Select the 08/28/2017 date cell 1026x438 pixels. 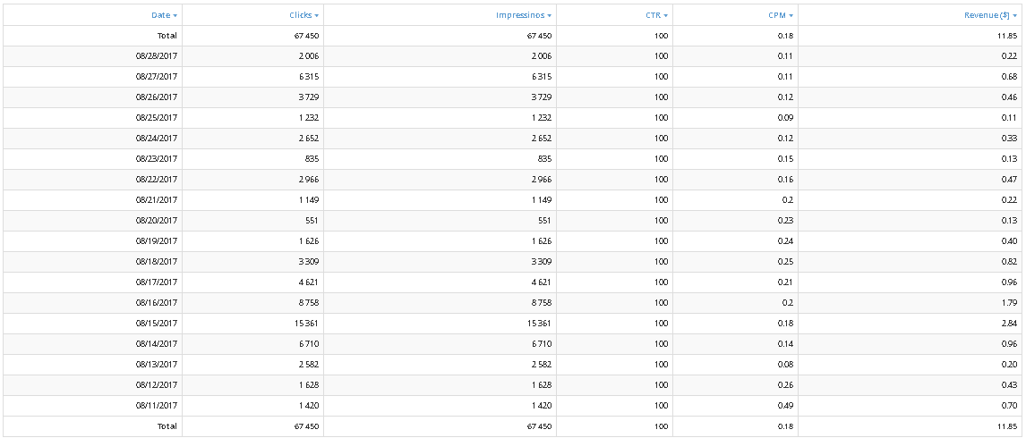[157, 56]
